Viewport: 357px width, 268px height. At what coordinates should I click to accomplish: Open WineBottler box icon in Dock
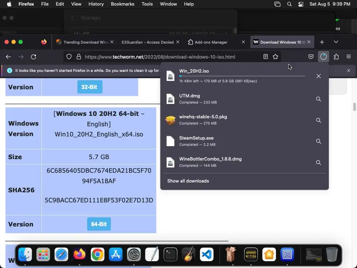[231, 254]
